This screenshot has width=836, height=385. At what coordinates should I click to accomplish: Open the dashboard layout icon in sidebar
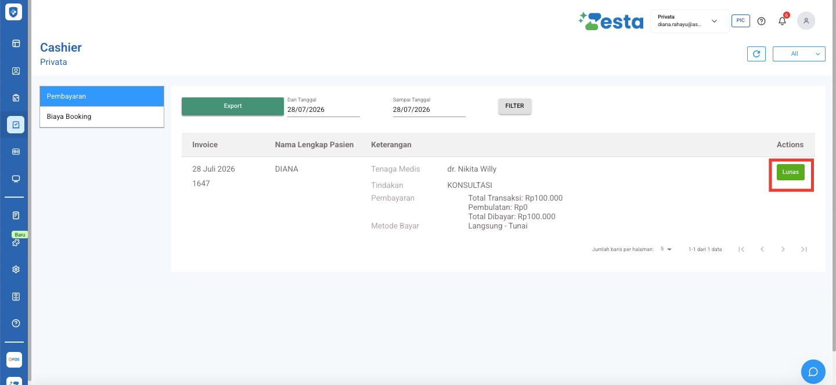(x=16, y=43)
